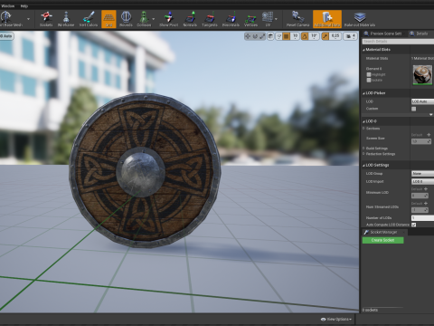Select the rotate gizmo icon in viewport
The width and height of the screenshot is (434, 326).
click(x=255, y=36)
